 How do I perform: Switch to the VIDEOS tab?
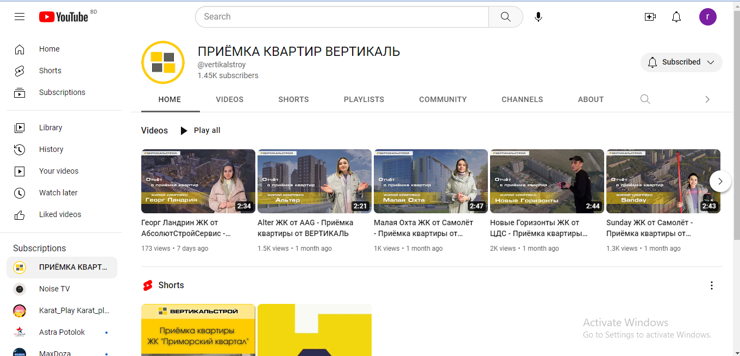(x=230, y=99)
